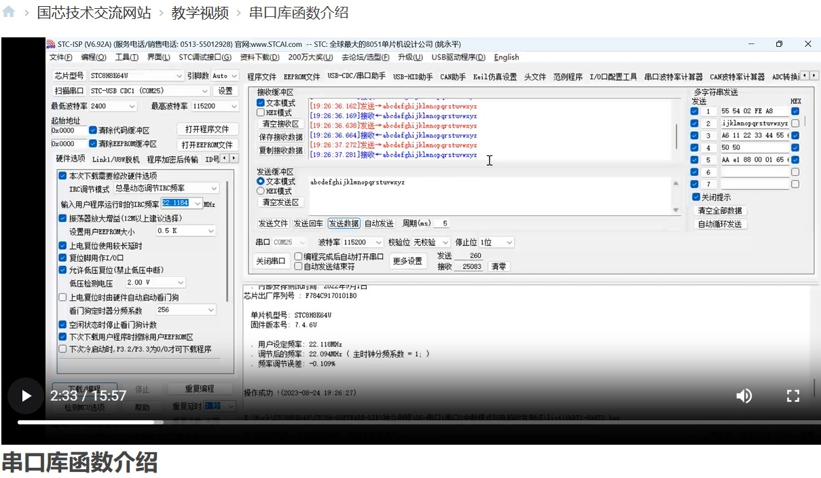821x478 pixels.
Task: Click the home icon in the breadcrumb
Action: (8, 12)
